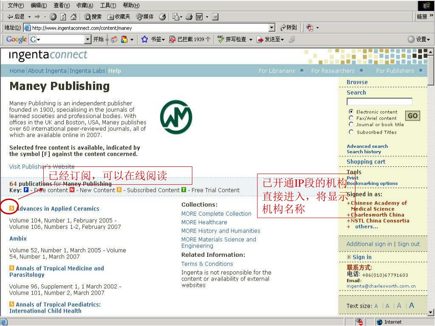Select the Electronic content radio button
This screenshot has width=435, height=326.
click(351, 112)
